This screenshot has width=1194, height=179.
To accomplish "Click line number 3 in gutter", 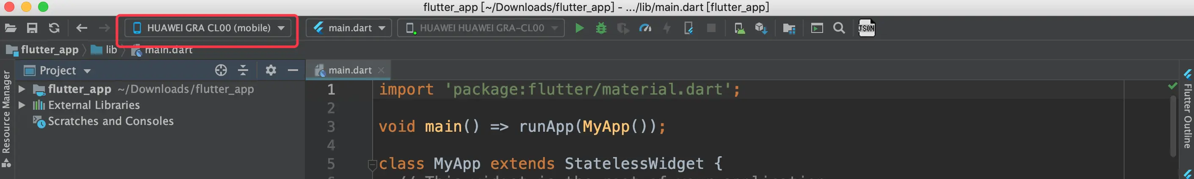I will (x=331, y=126).
